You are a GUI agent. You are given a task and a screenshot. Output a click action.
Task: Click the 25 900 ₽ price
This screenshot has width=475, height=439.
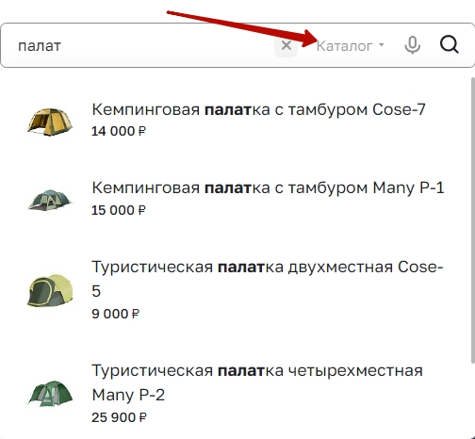click(119, 417)
